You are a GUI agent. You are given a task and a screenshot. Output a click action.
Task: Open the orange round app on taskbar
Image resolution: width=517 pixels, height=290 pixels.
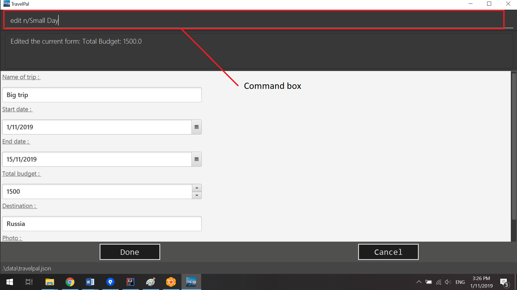[171, 282]
